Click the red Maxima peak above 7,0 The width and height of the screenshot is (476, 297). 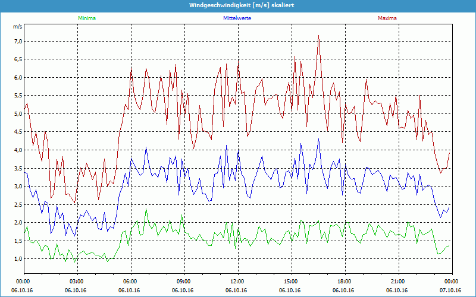pyautogui.click(x=318, y=36)
